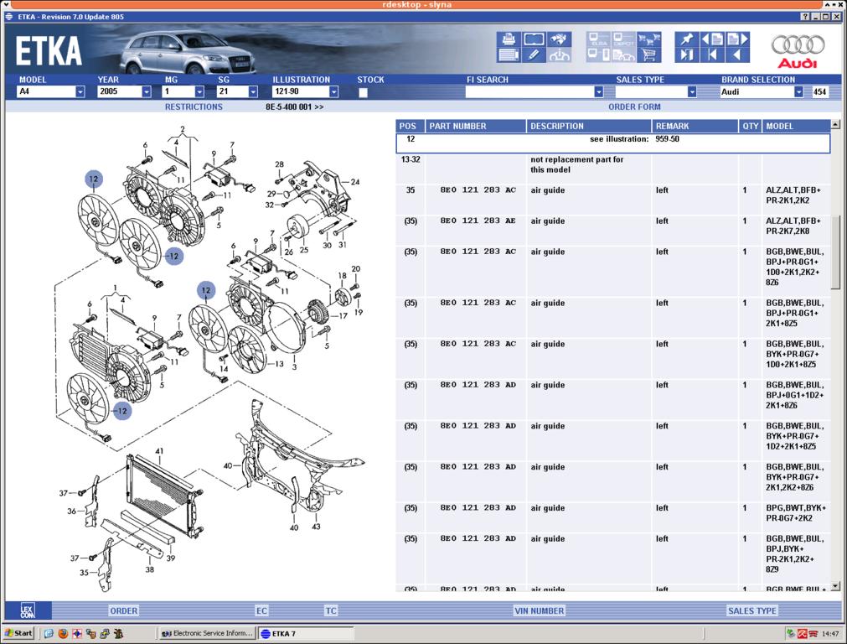Expand the MODEL dropdown showing A4
Viewport: 847px width, 644px height.
pyautogui.click(x=80, y=92)
